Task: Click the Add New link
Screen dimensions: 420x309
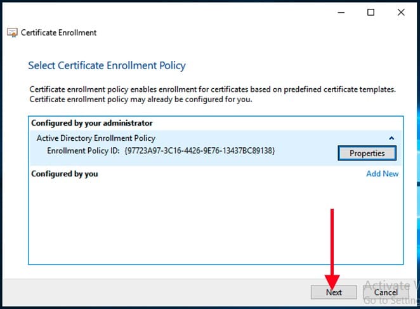Action: pyautogui.click(x=382, y=174)
